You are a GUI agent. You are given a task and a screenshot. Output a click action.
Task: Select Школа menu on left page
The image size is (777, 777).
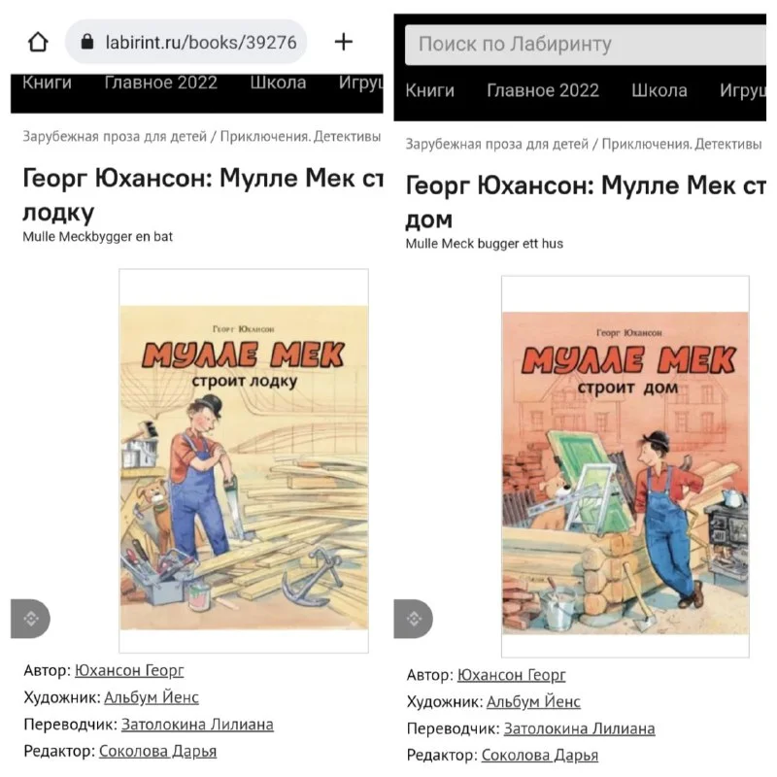(x=278, y=83)
